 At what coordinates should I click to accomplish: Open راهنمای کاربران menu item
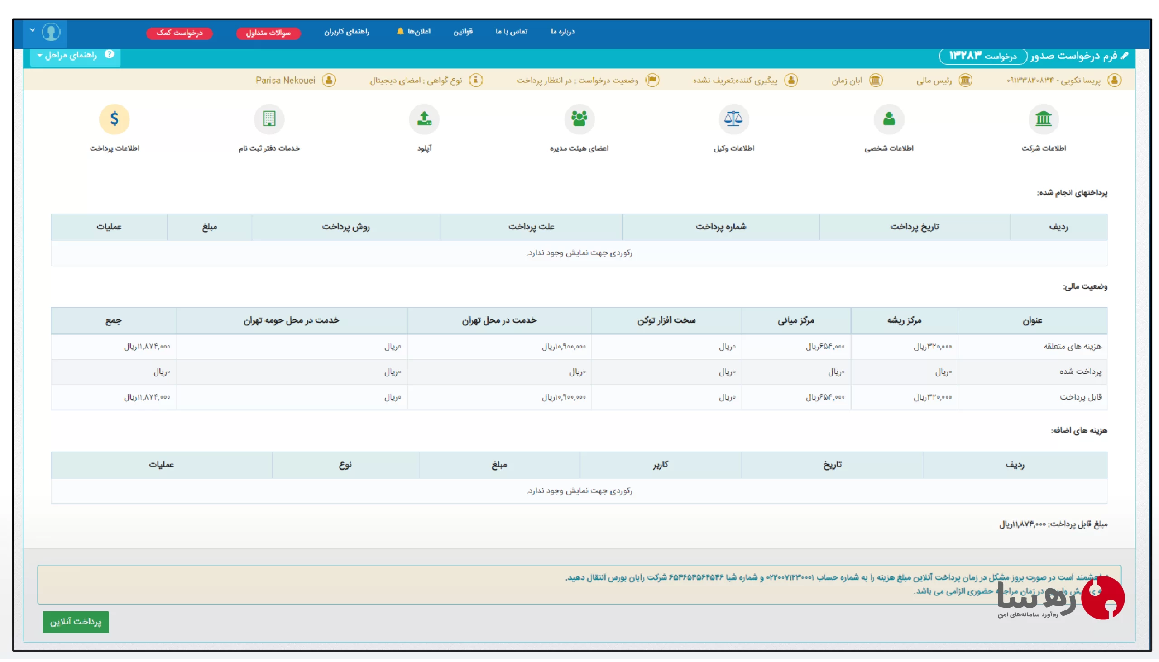click(x=347, y=31)
